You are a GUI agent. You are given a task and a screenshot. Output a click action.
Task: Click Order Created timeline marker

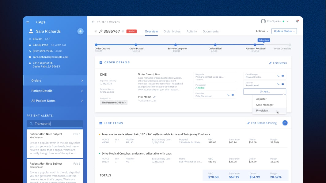pyautogui.click(x=96, y=45)
